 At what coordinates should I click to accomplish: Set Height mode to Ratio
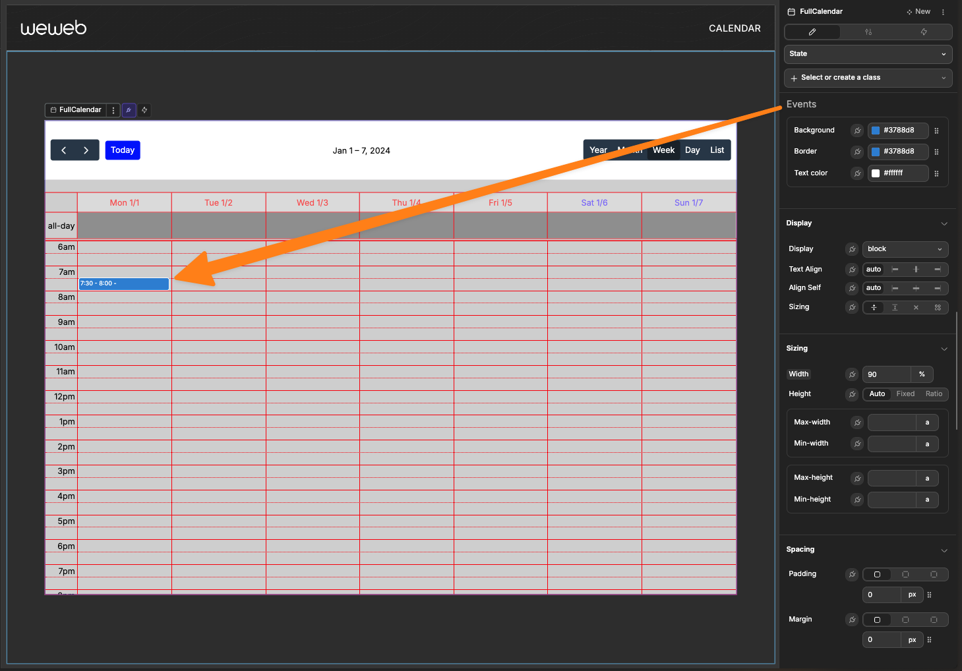(x=934, y=394)
